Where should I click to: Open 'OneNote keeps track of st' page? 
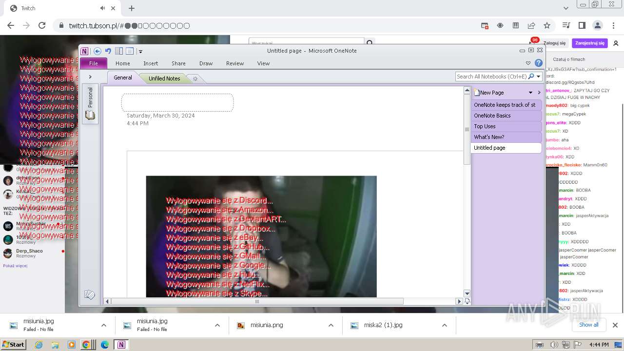pyautogui.click(x=507, y=105)
